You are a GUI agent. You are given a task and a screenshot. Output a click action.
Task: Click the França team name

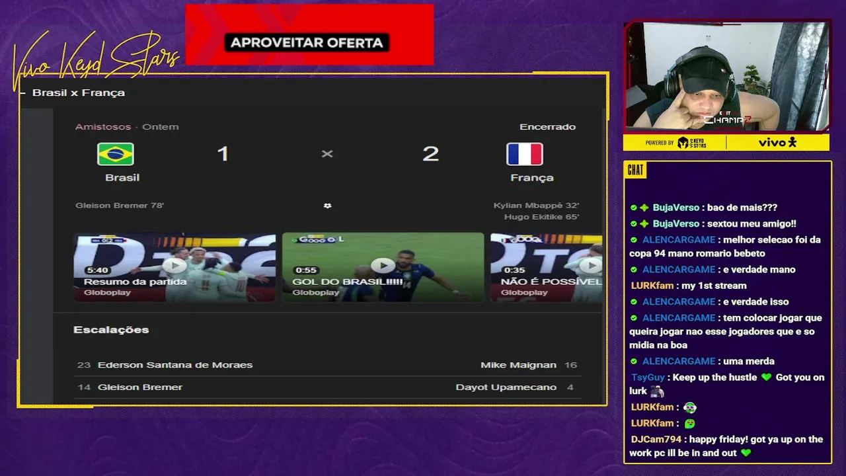[x=532, y=177]
